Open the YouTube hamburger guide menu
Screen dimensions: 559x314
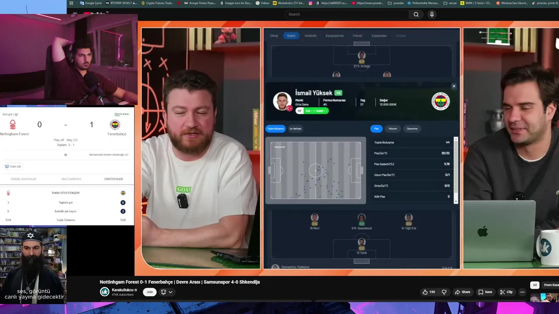75,14
